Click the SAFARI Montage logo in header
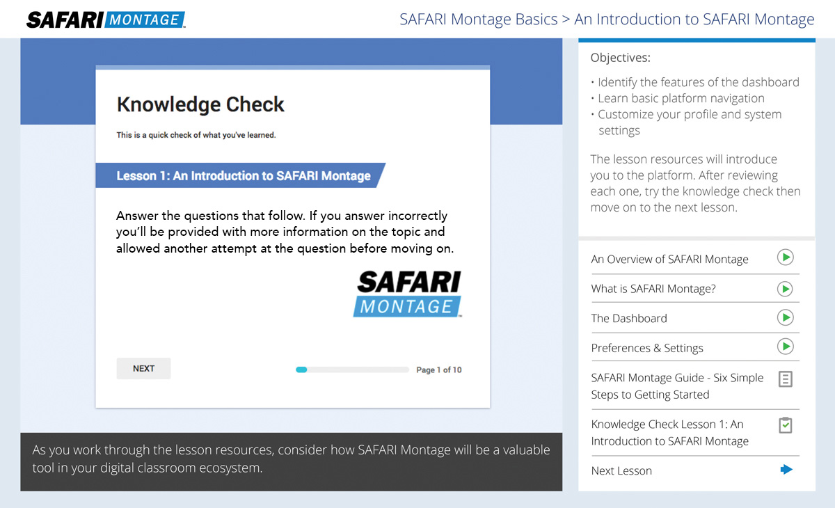Viewport: 835px width, 508px height. (x=106, y=19)
